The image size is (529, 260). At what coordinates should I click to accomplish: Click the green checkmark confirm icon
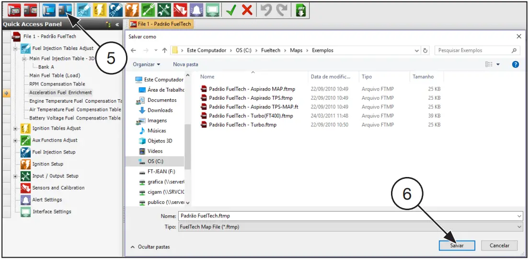[x=231, y=10]
